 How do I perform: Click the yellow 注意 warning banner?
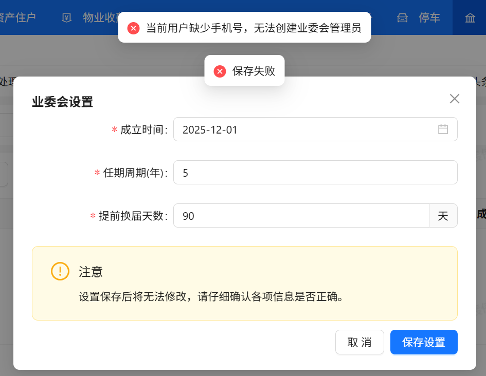click(244, 283)
